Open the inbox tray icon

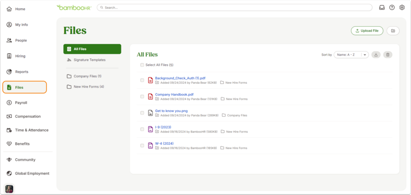point(382,8)
